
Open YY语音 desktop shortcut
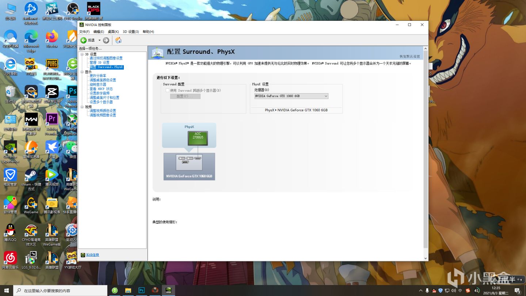(x=31, y=67)
